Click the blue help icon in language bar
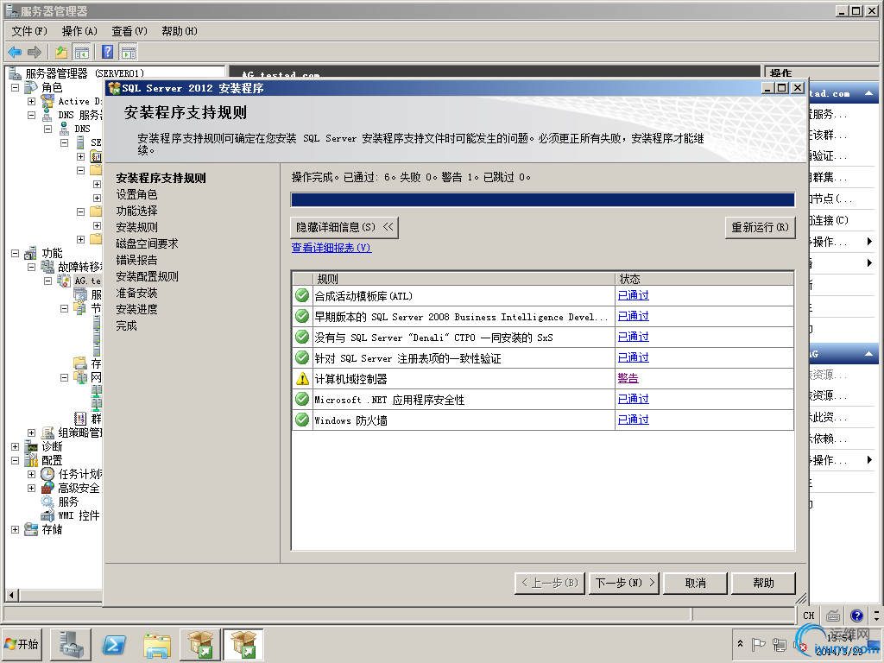 (x=857, y=616)
